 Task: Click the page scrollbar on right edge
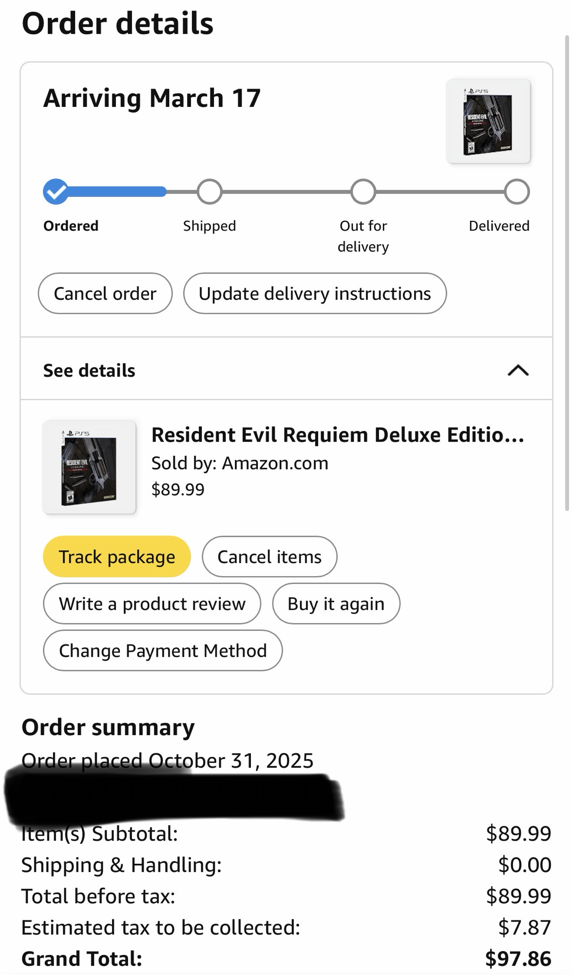(x=567, y=273)
